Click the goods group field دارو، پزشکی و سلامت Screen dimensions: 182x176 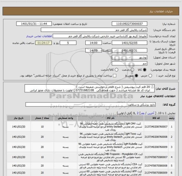90,105
